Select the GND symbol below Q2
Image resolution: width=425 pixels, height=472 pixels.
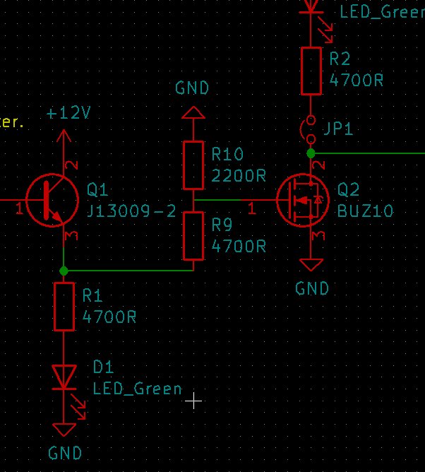pos(311,266)
